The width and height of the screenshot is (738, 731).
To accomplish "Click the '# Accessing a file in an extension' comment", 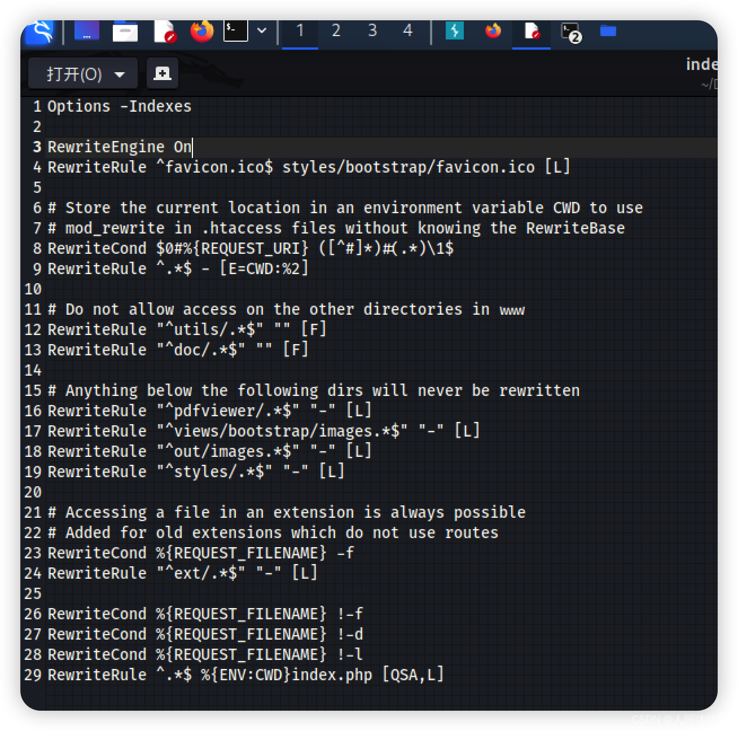I will tap(286, 512).
